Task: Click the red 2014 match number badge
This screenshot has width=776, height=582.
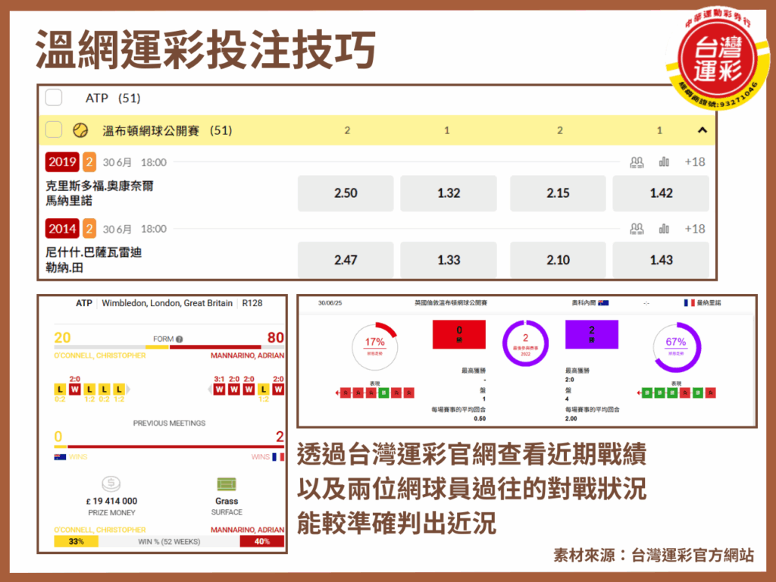Action: tap(62, 229)
